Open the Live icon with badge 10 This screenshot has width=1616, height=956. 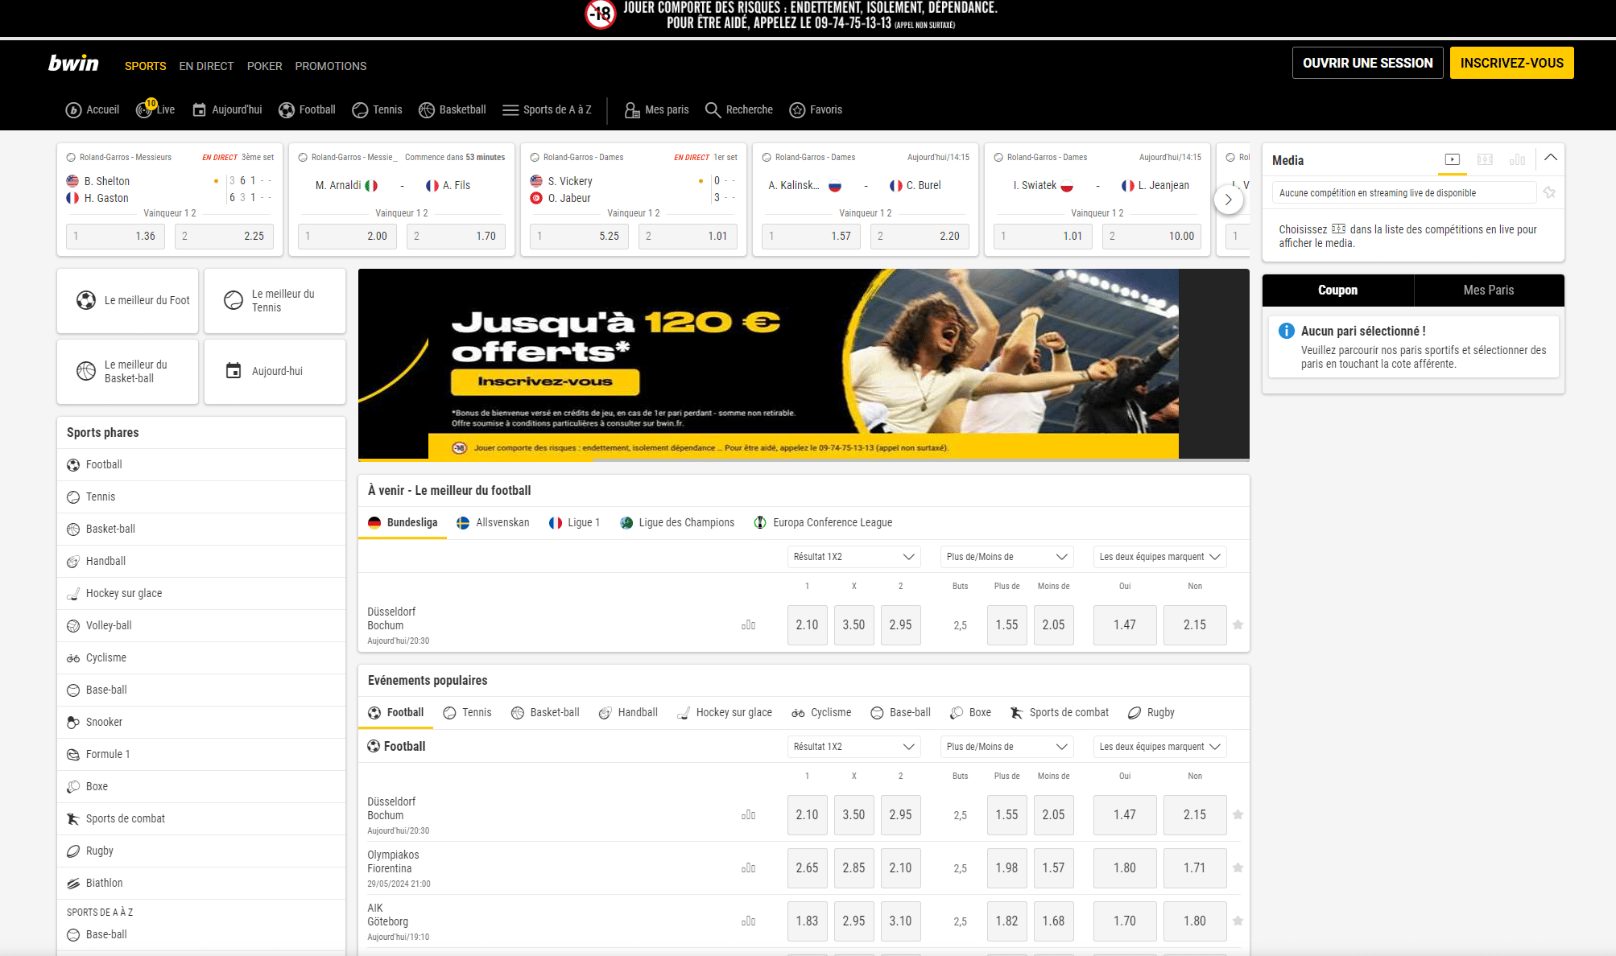(x=145, y=109)
